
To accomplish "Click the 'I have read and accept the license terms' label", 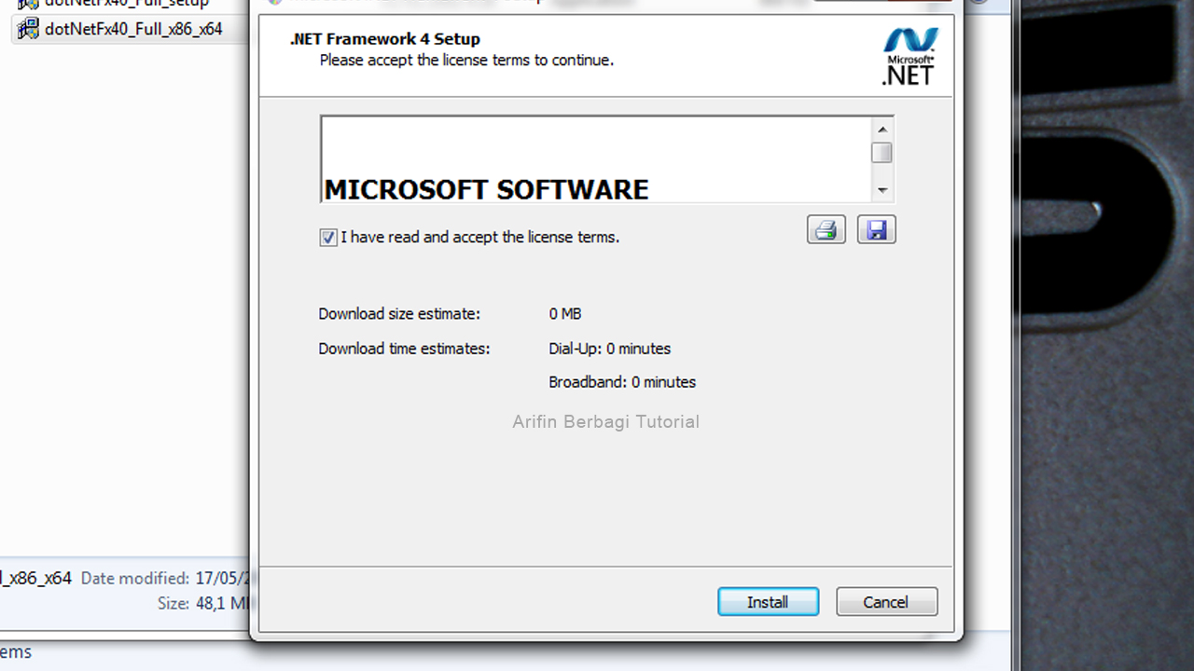I will [x=479, y=238].
